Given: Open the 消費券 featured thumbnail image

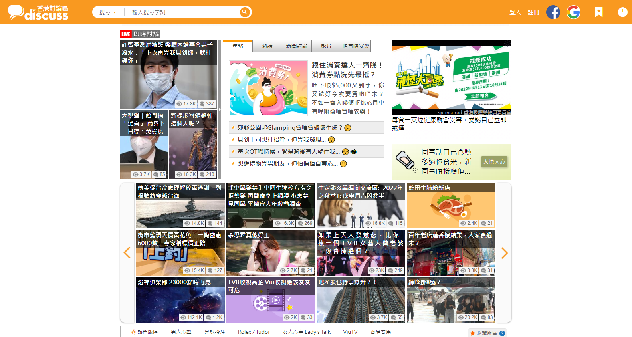Looking at the screenshot, I should [268, 88].
